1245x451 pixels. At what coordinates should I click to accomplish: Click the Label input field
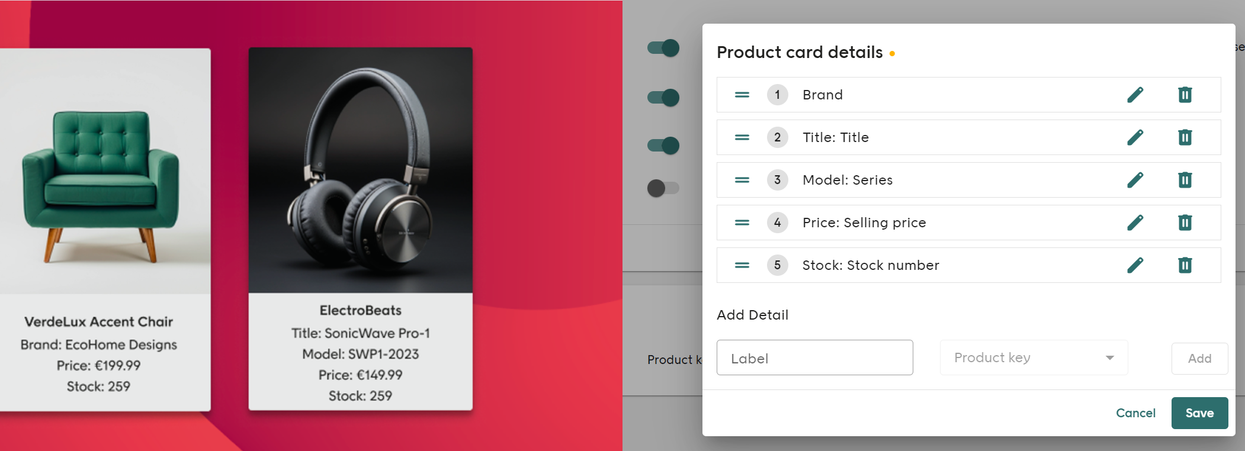(814, 357)
